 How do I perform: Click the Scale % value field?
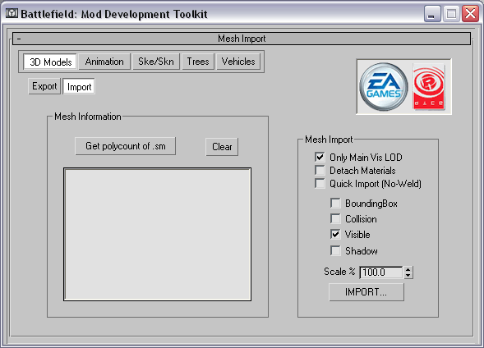[381, 272]
